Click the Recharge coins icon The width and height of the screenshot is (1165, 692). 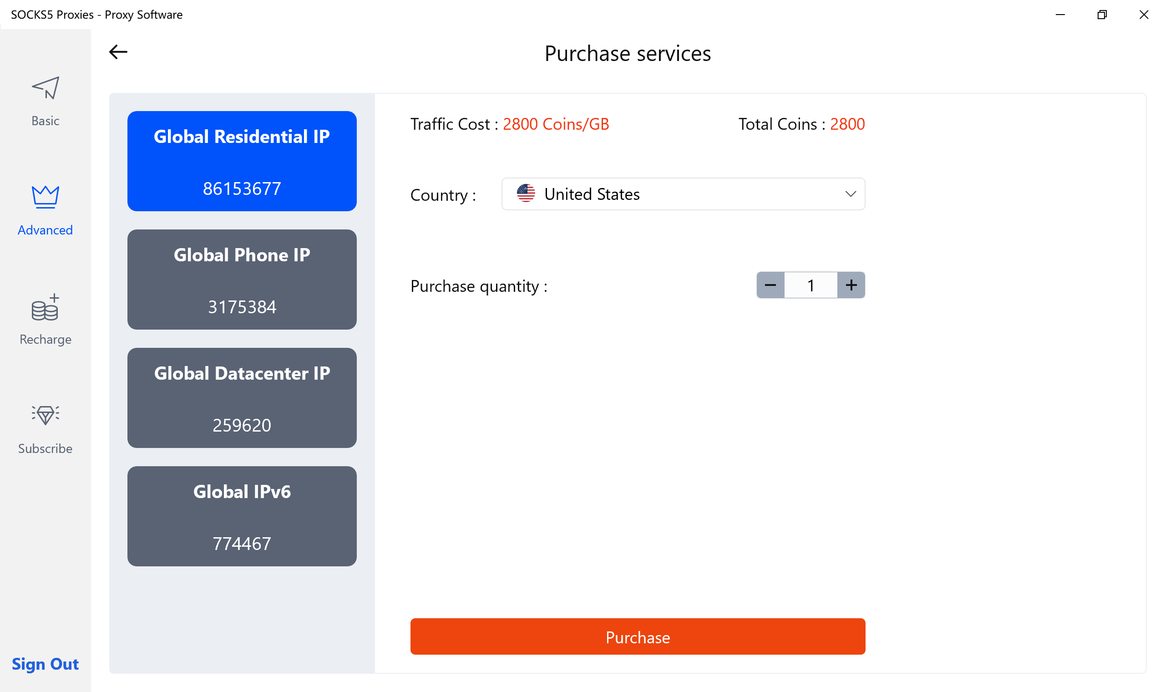[x=45, y=309]
